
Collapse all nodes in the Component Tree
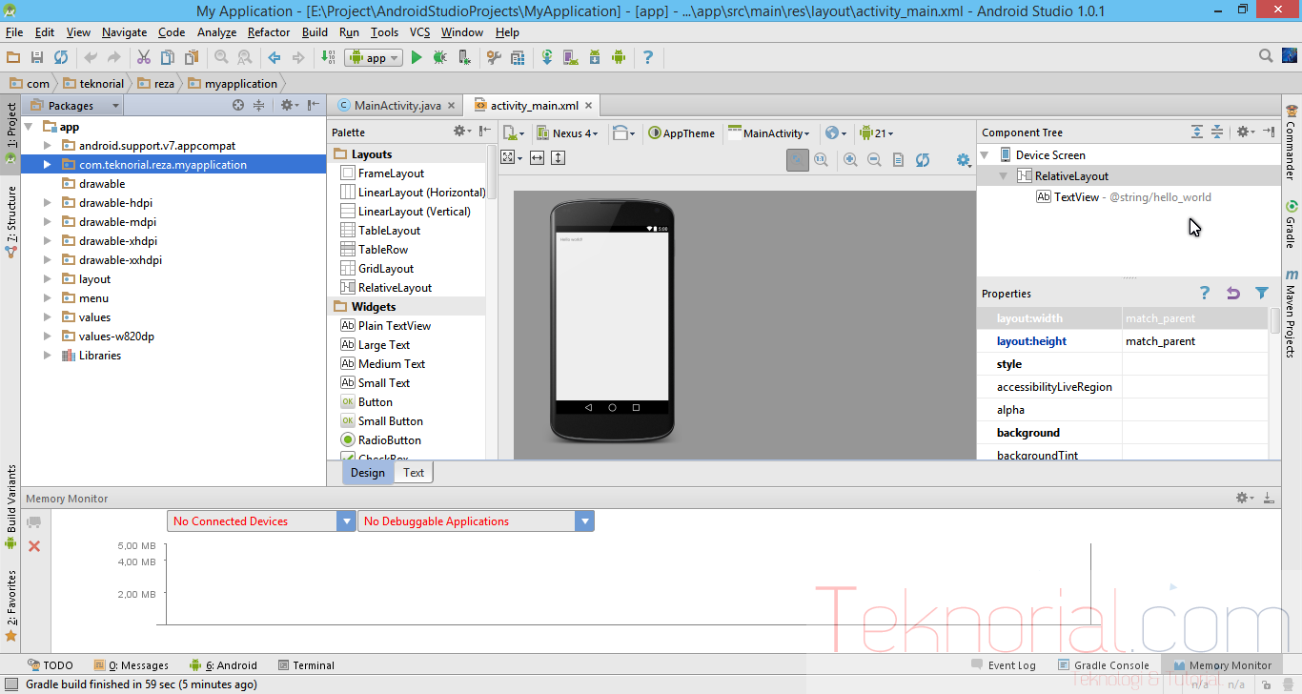(1217, 133)
